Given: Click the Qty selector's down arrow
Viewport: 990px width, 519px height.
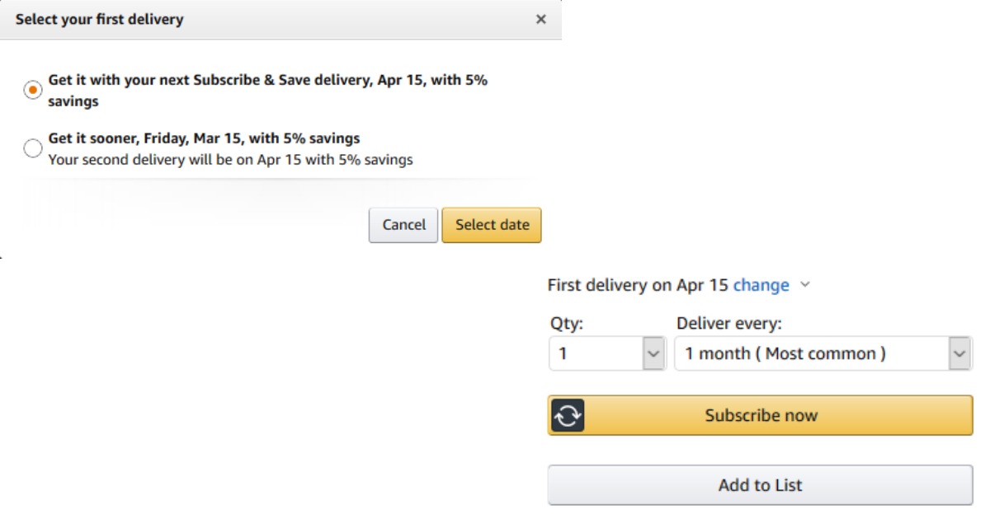Looking at the screenshot, I should [x=653, y=353].
